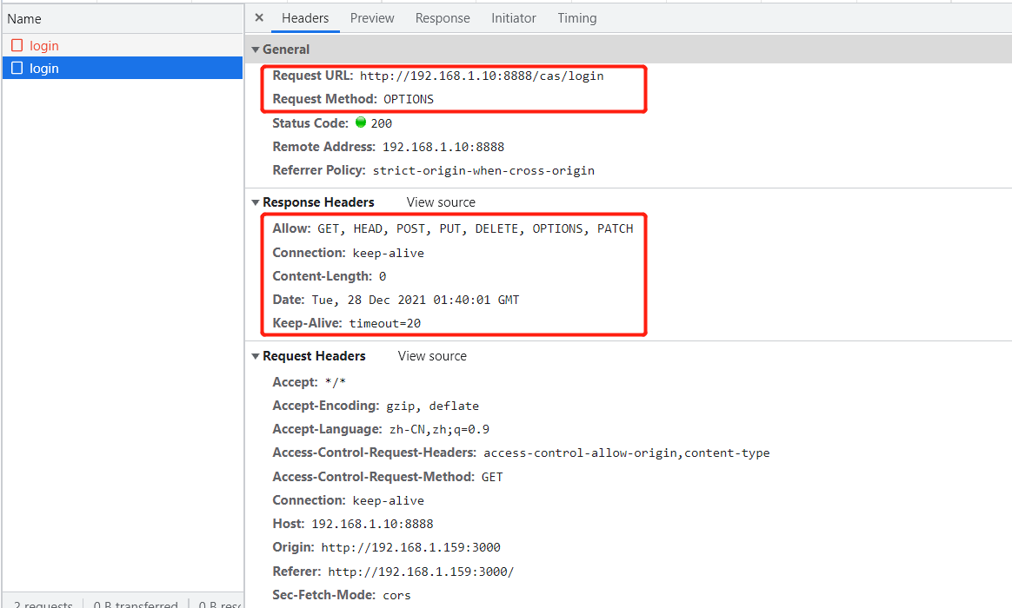Click the General section heading
The width and height of the screenshot is (1012, 608).
tap(286, 50)
